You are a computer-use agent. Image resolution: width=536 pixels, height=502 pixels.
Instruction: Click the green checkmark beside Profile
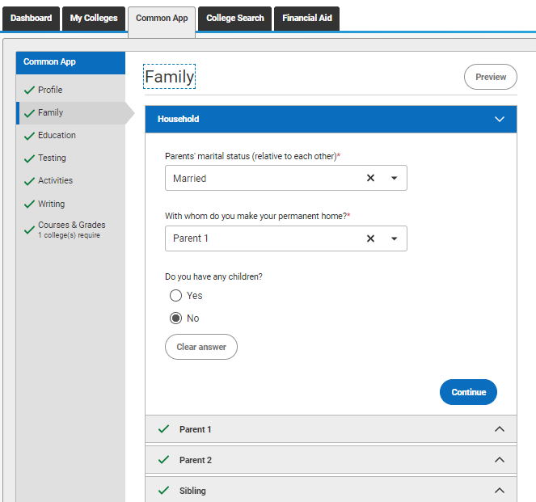pyautogui.click(x=29, y=90)
